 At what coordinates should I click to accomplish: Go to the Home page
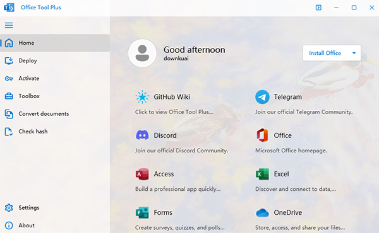[x=55, y=43]
